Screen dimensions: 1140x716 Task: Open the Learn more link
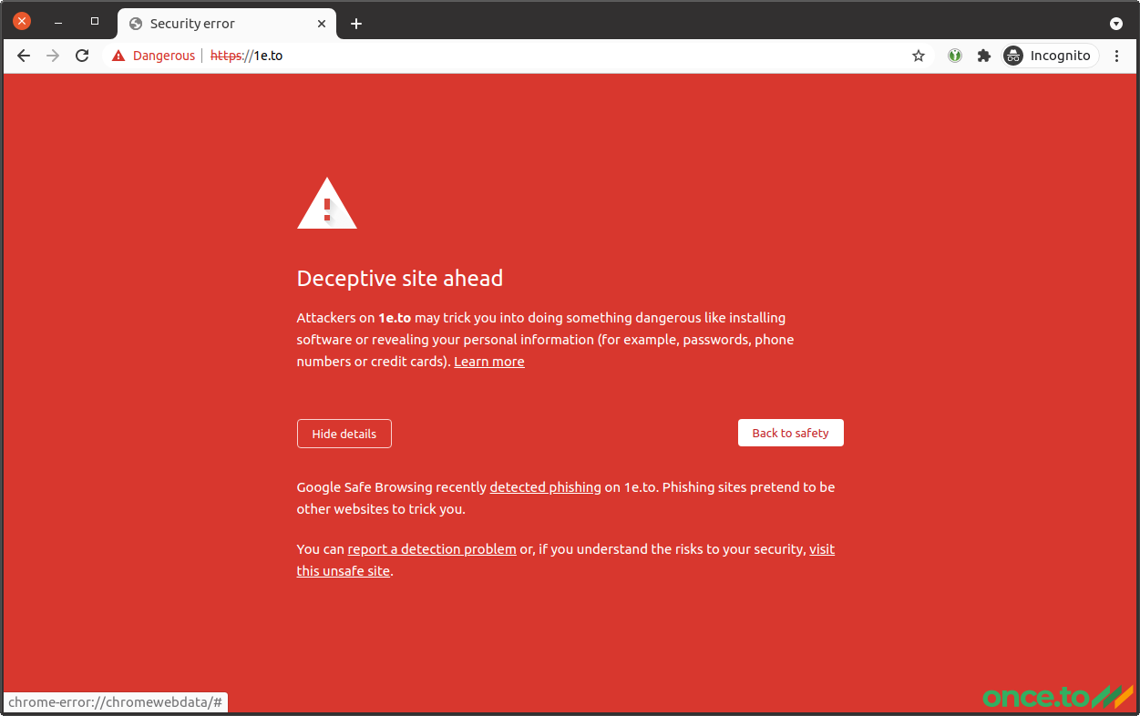tap(489, 362)
